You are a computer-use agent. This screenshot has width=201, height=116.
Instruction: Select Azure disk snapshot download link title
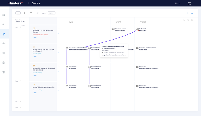point(44,69)
